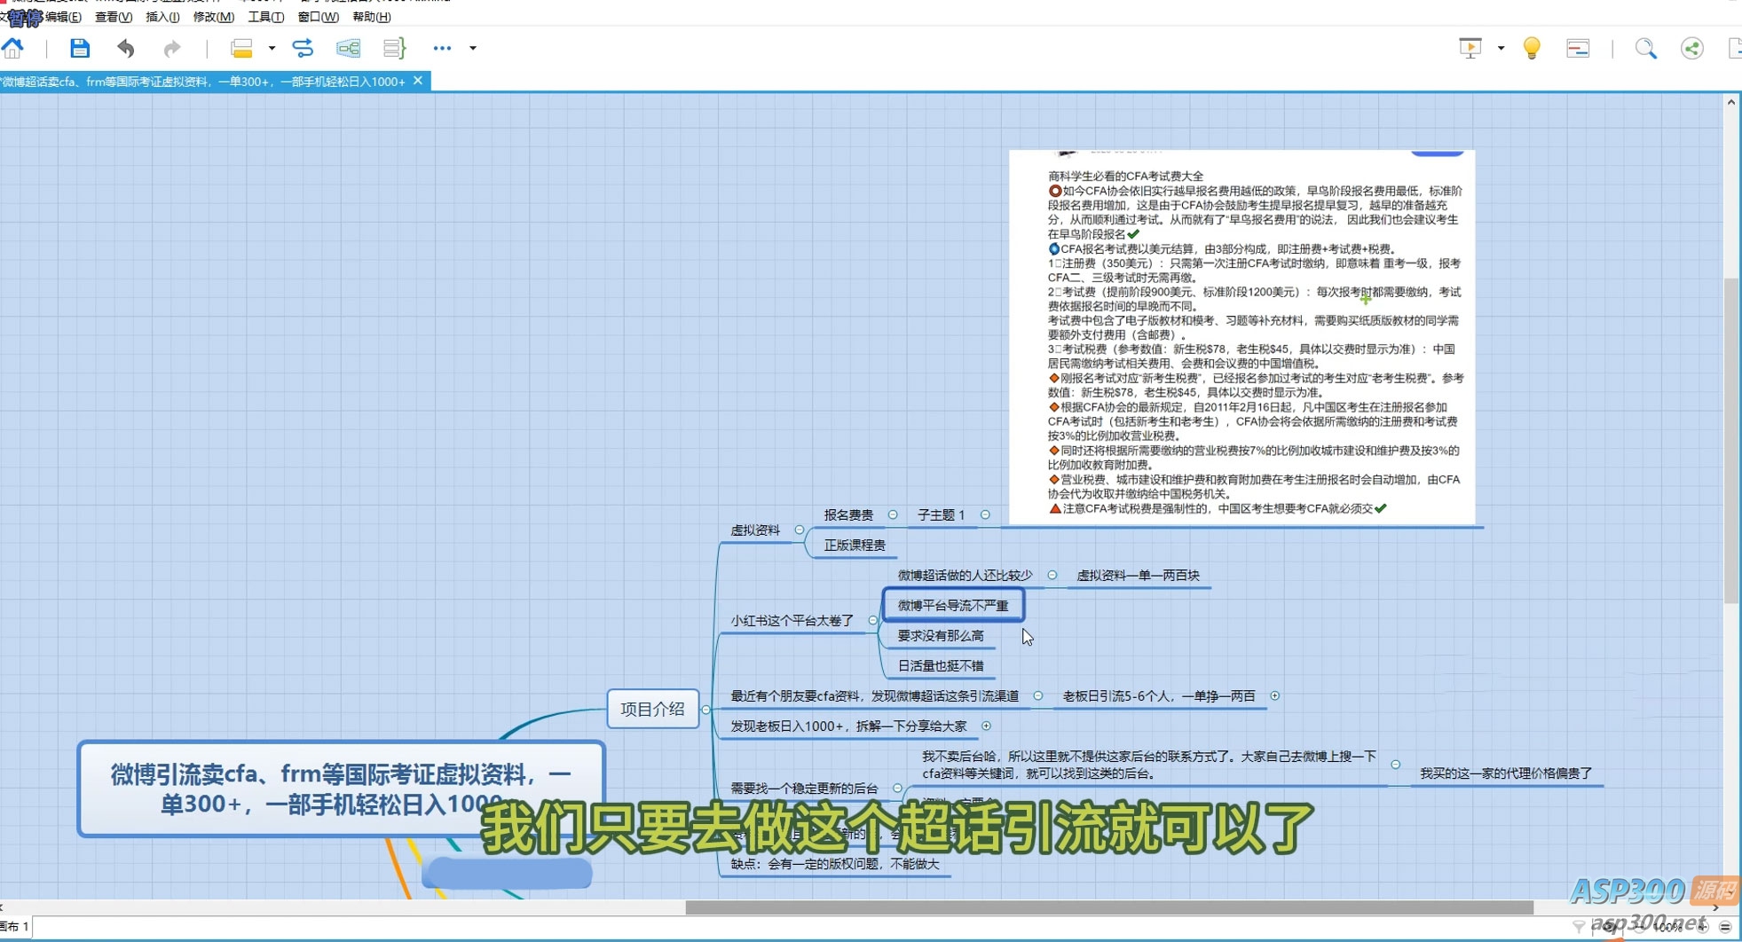Viewport: 1742px width, 942px height.
Task: Open the 查看(V) menu
Action: (x=114, y=17)
